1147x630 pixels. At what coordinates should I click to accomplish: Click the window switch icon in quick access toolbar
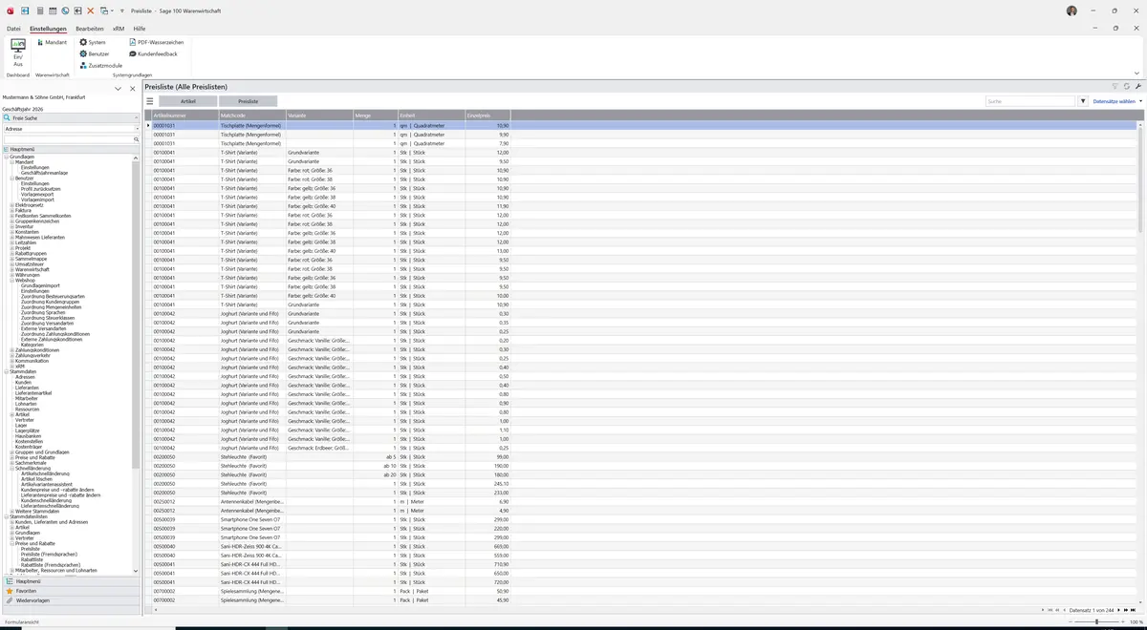click(x=104, y=10)
